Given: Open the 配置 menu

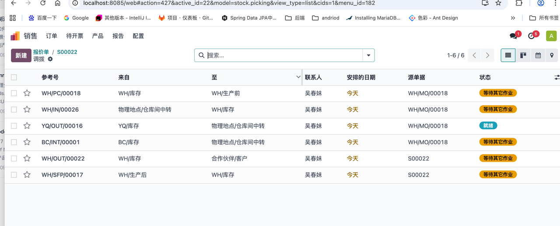Looking at the screenshot, I should click(138, 36).
